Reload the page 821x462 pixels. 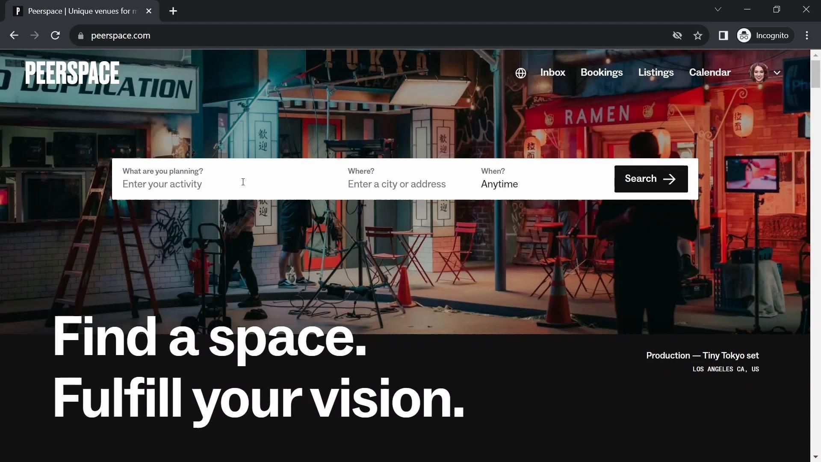55,36
